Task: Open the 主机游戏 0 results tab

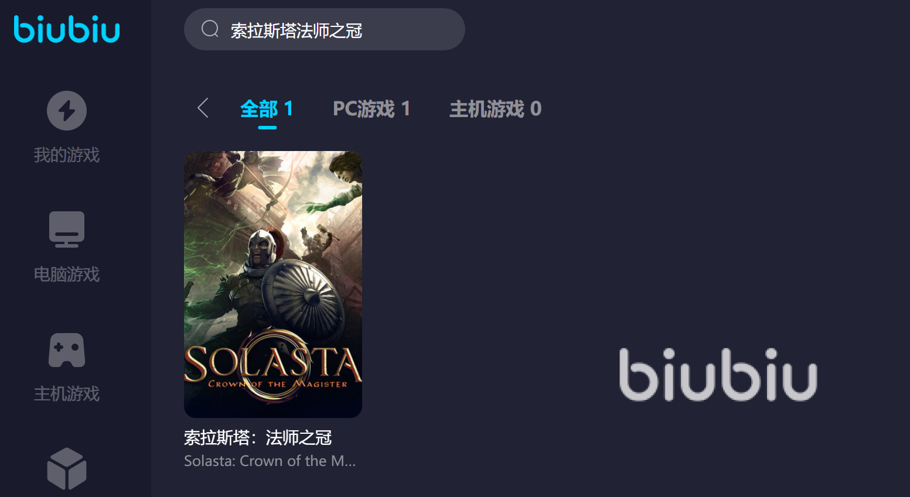Action: [495, 109]
